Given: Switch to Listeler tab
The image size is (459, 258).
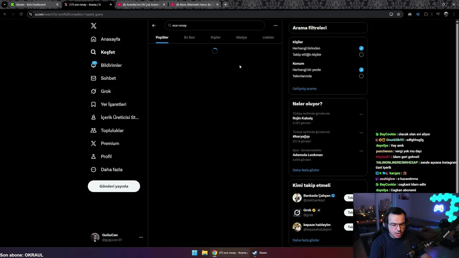Looking at the screenshot, I should tap(268, 37).
